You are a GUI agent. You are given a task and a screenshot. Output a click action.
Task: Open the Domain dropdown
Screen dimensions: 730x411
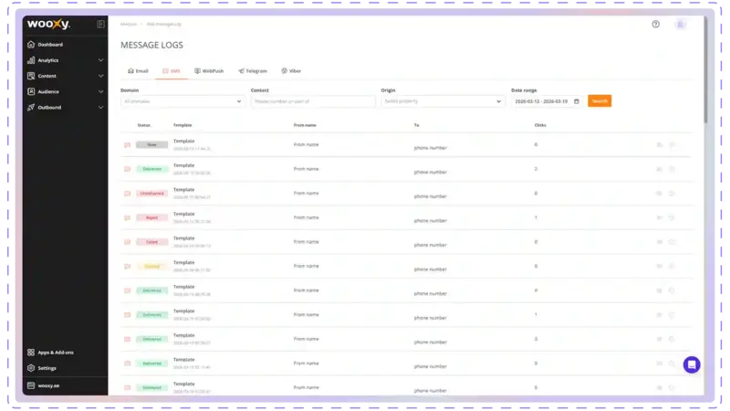182,101
